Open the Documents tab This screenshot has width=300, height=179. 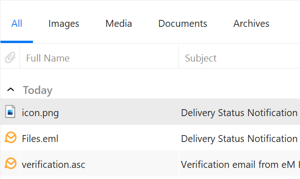click(x=183, y=24)
